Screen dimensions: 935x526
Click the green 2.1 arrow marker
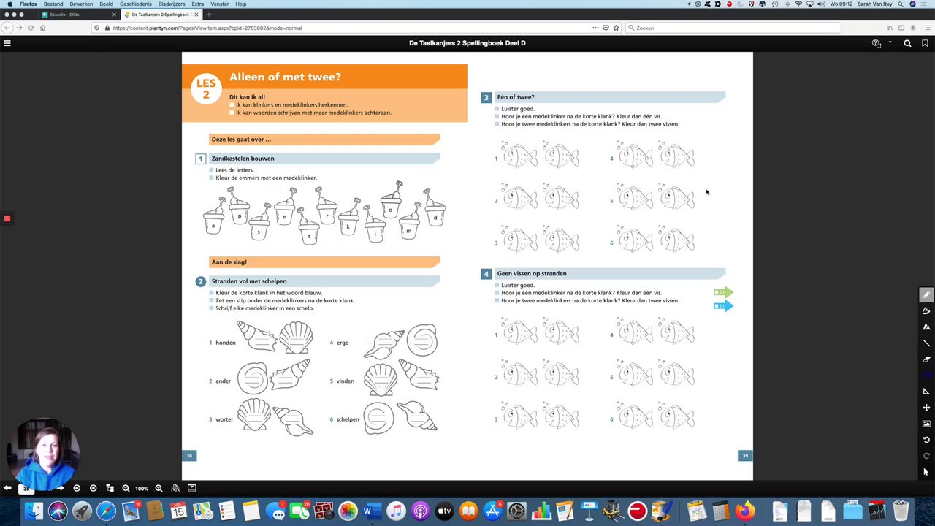click(x=722, y=292)
